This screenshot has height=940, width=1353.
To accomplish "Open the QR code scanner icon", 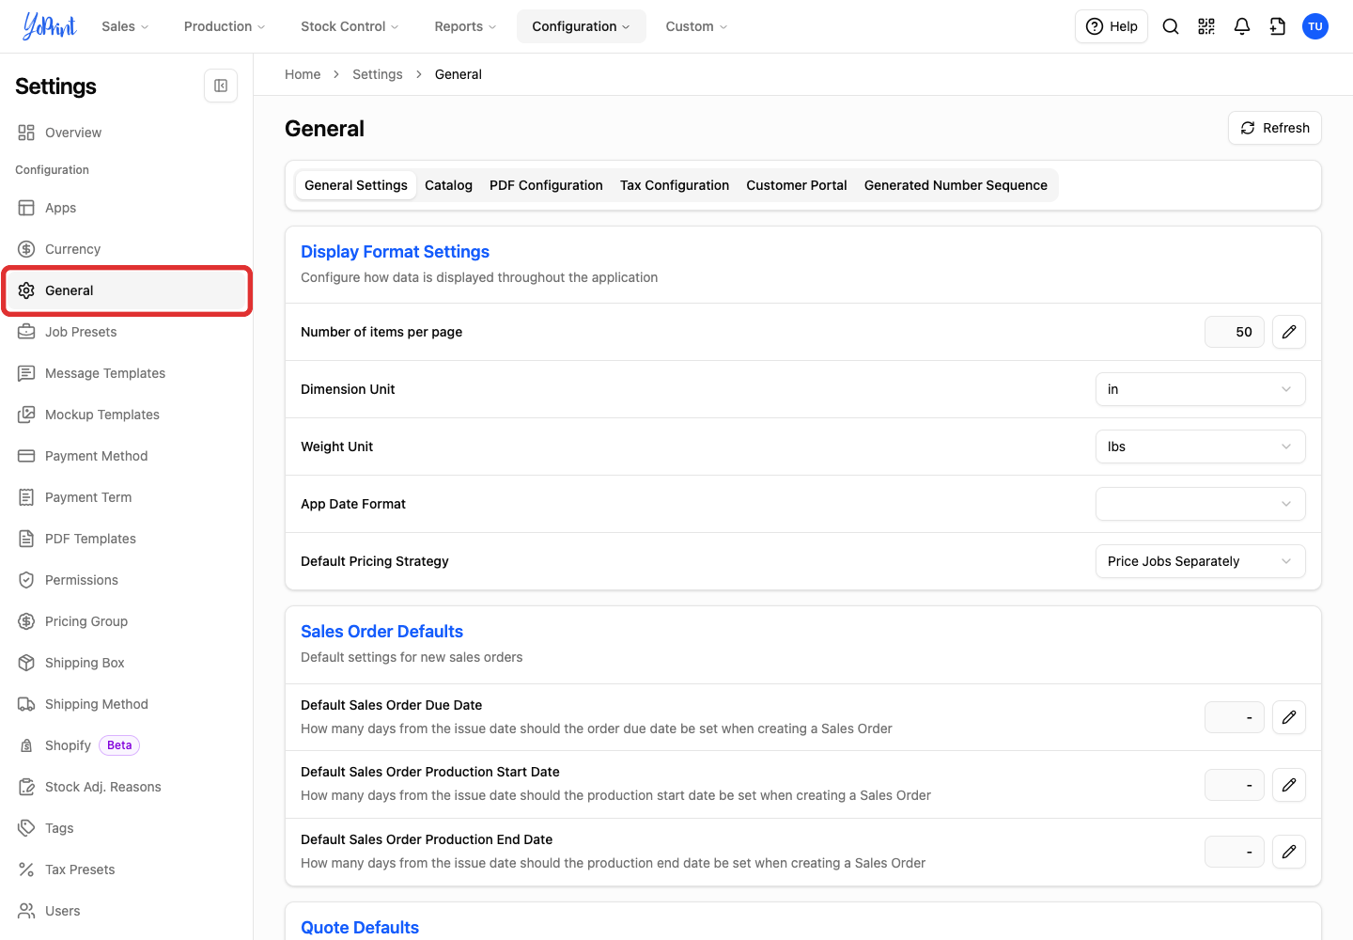I will (1206, 26).
